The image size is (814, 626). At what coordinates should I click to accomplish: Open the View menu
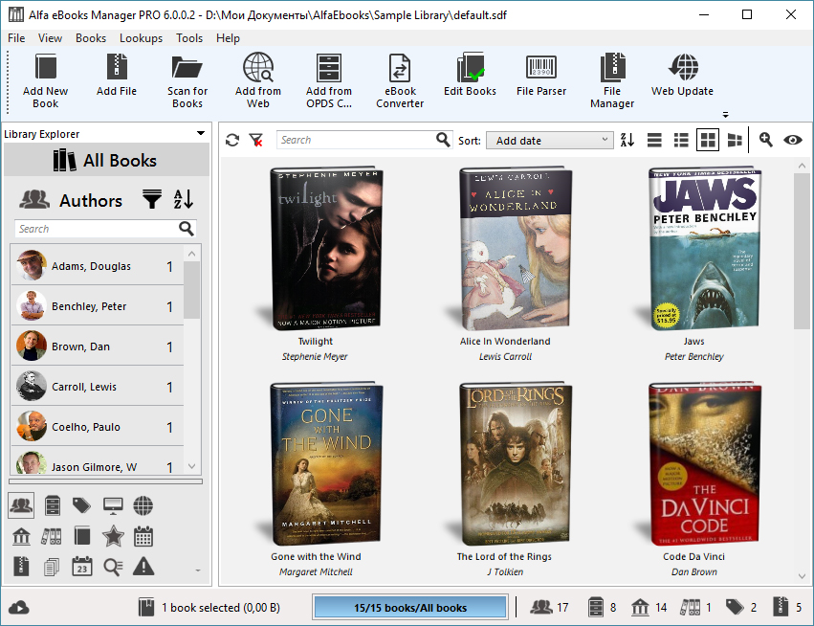(50, 38)
